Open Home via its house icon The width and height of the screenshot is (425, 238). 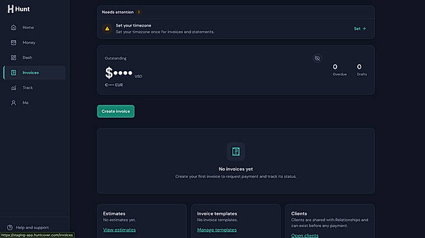click(14, 27)
